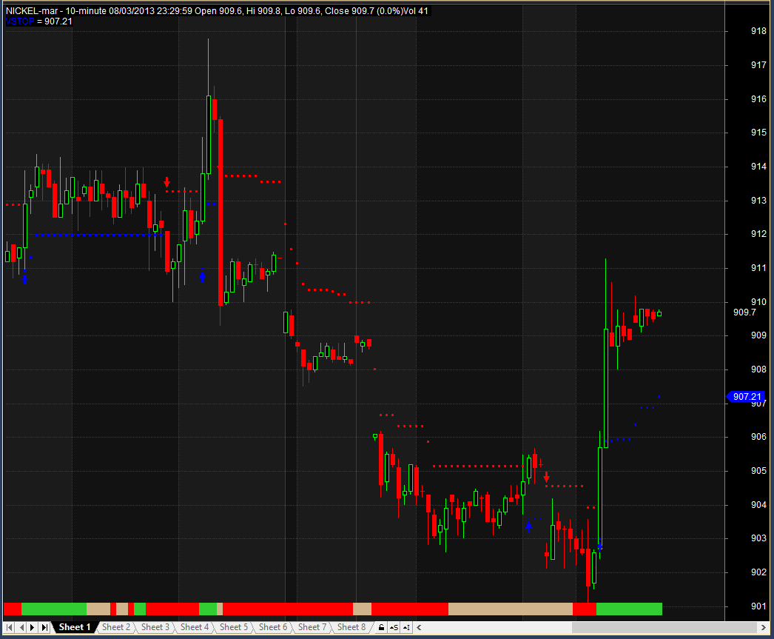Click the 904 price axis label

click(758, 505)
